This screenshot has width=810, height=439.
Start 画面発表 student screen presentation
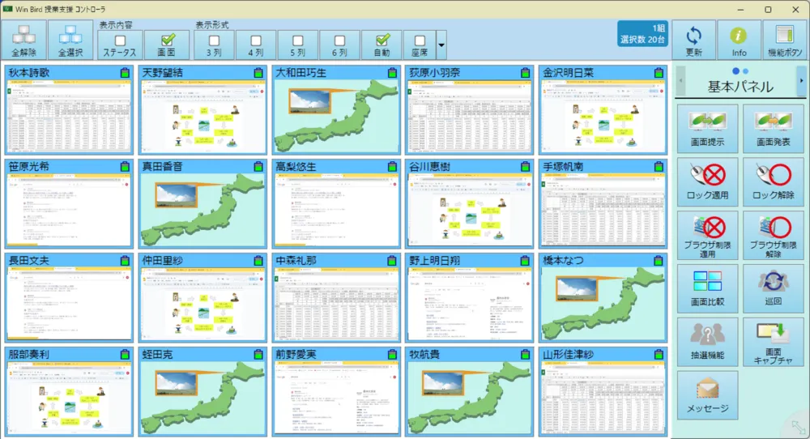pos(773,129)
